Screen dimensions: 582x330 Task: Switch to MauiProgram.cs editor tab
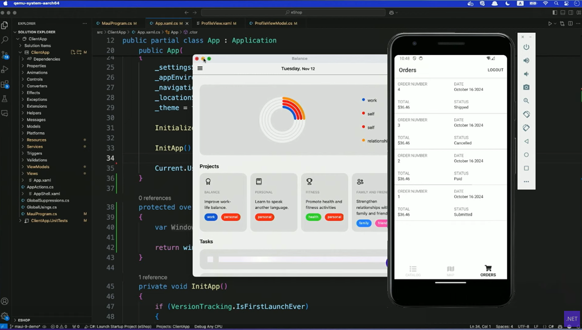tap(118, 23)
